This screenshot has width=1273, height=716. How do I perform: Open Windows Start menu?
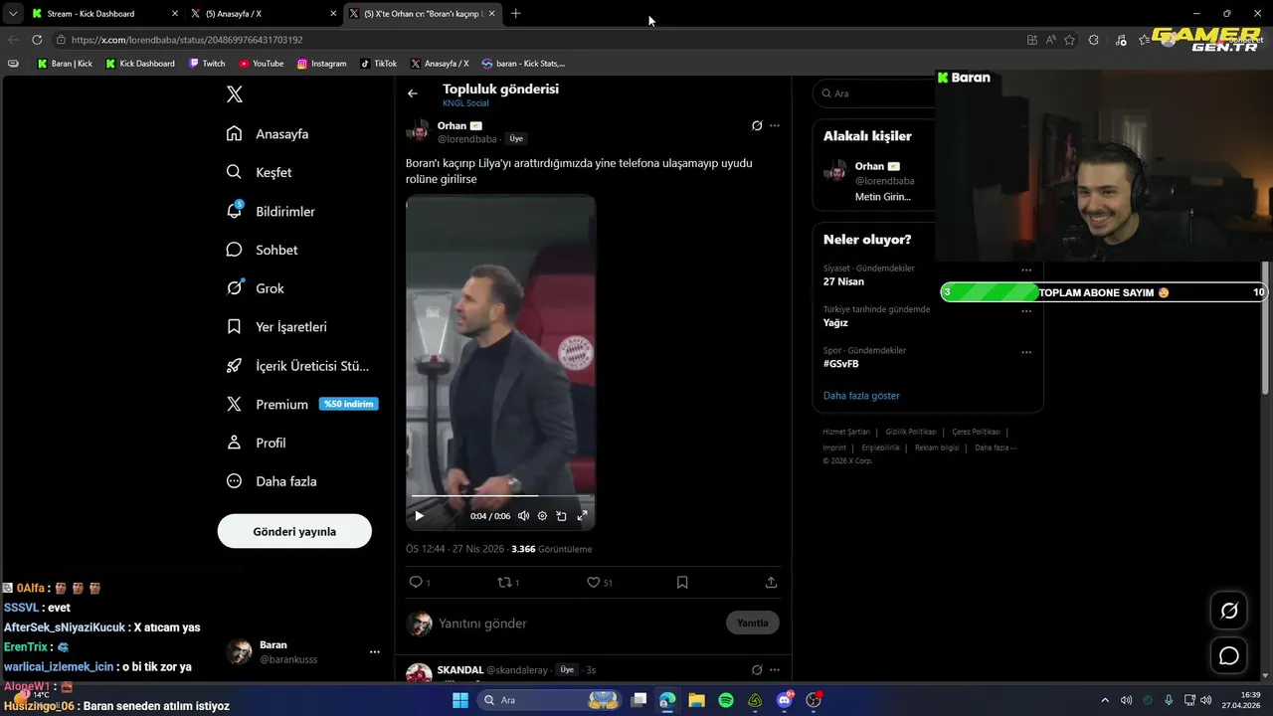coord(460,700)
